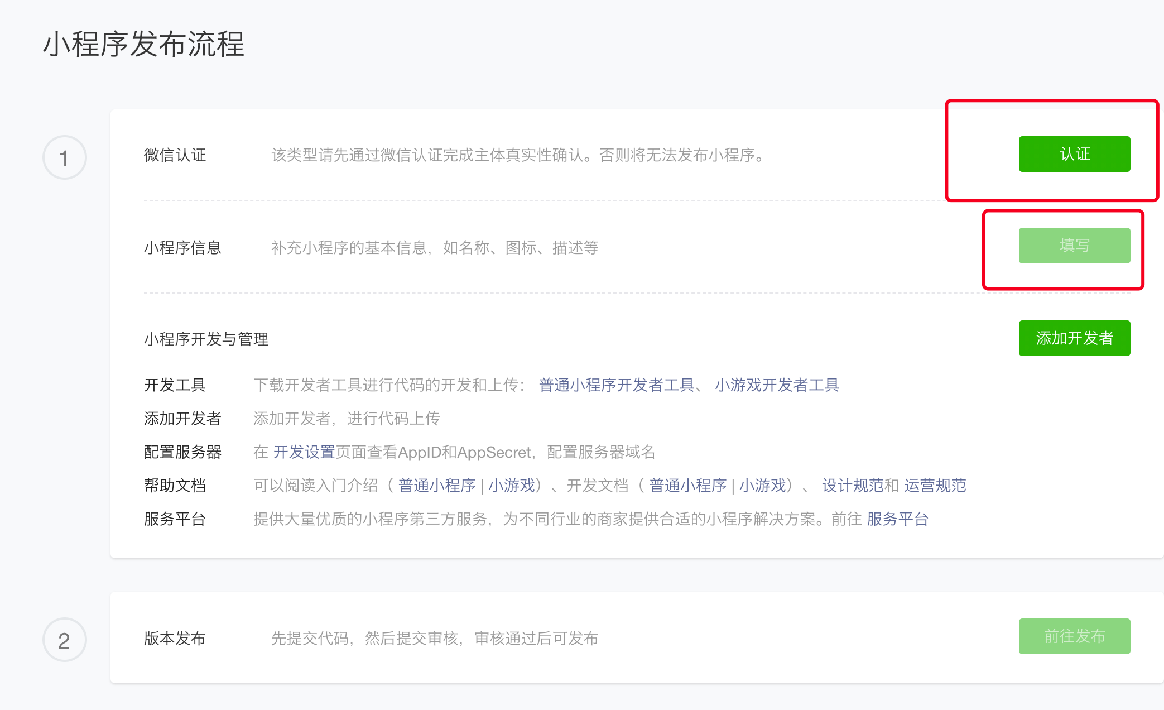Click the 微信认证 row label
1164x710 pixels.
[x=175, y=155]
